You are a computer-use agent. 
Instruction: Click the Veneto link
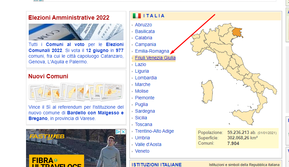(142, 151)
